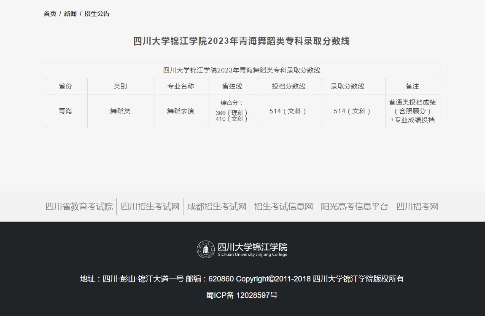Click the 舞蹈类 category cell

(x=121, y=111)
